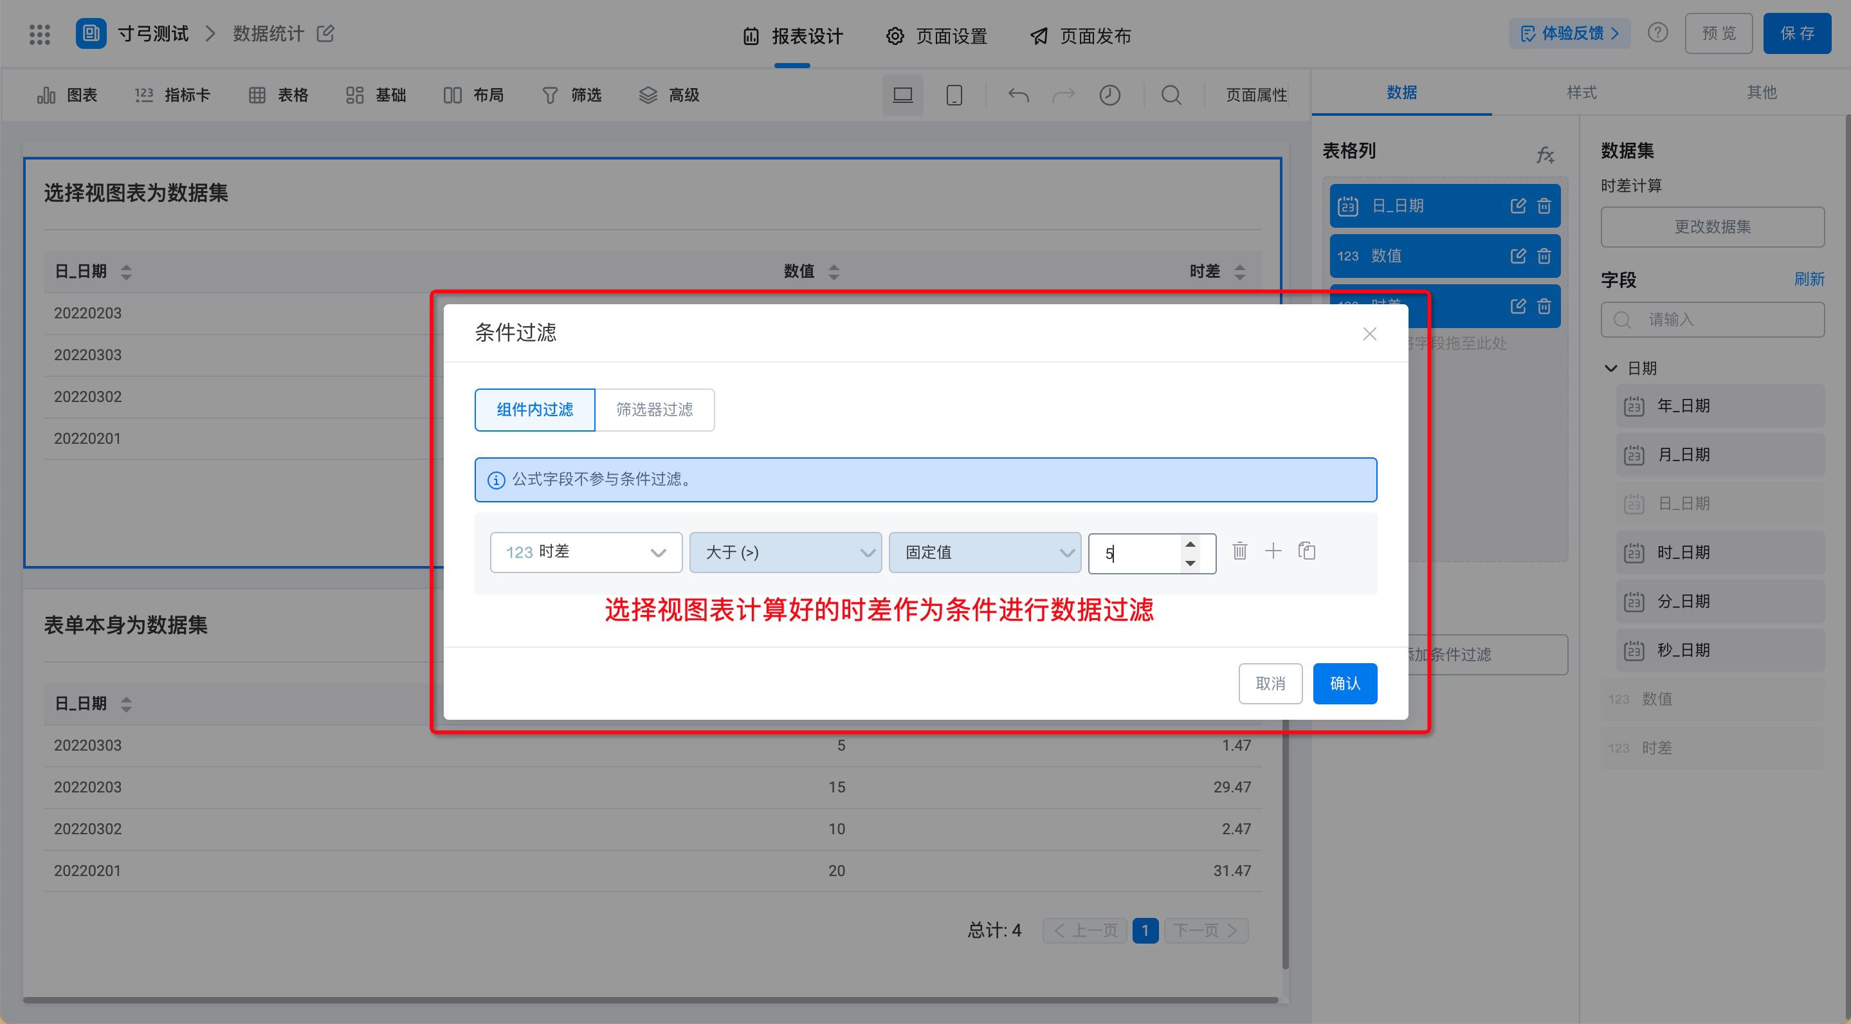Open the app grid launcher icon
1851x1024 pixels.
[39, 34]
